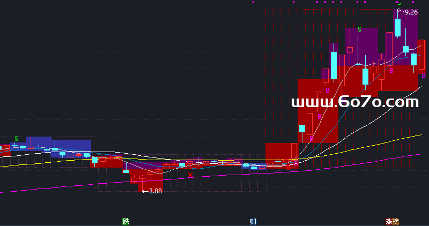Click the green S signal at far left

16,139
